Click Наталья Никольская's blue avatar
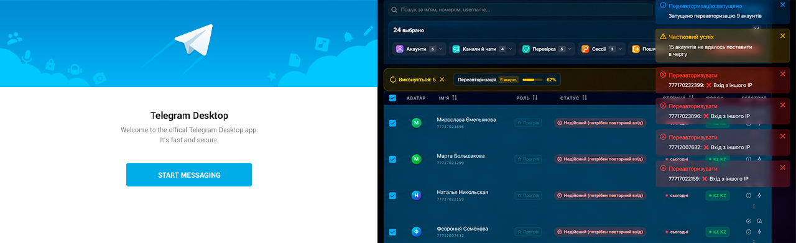 416,196
